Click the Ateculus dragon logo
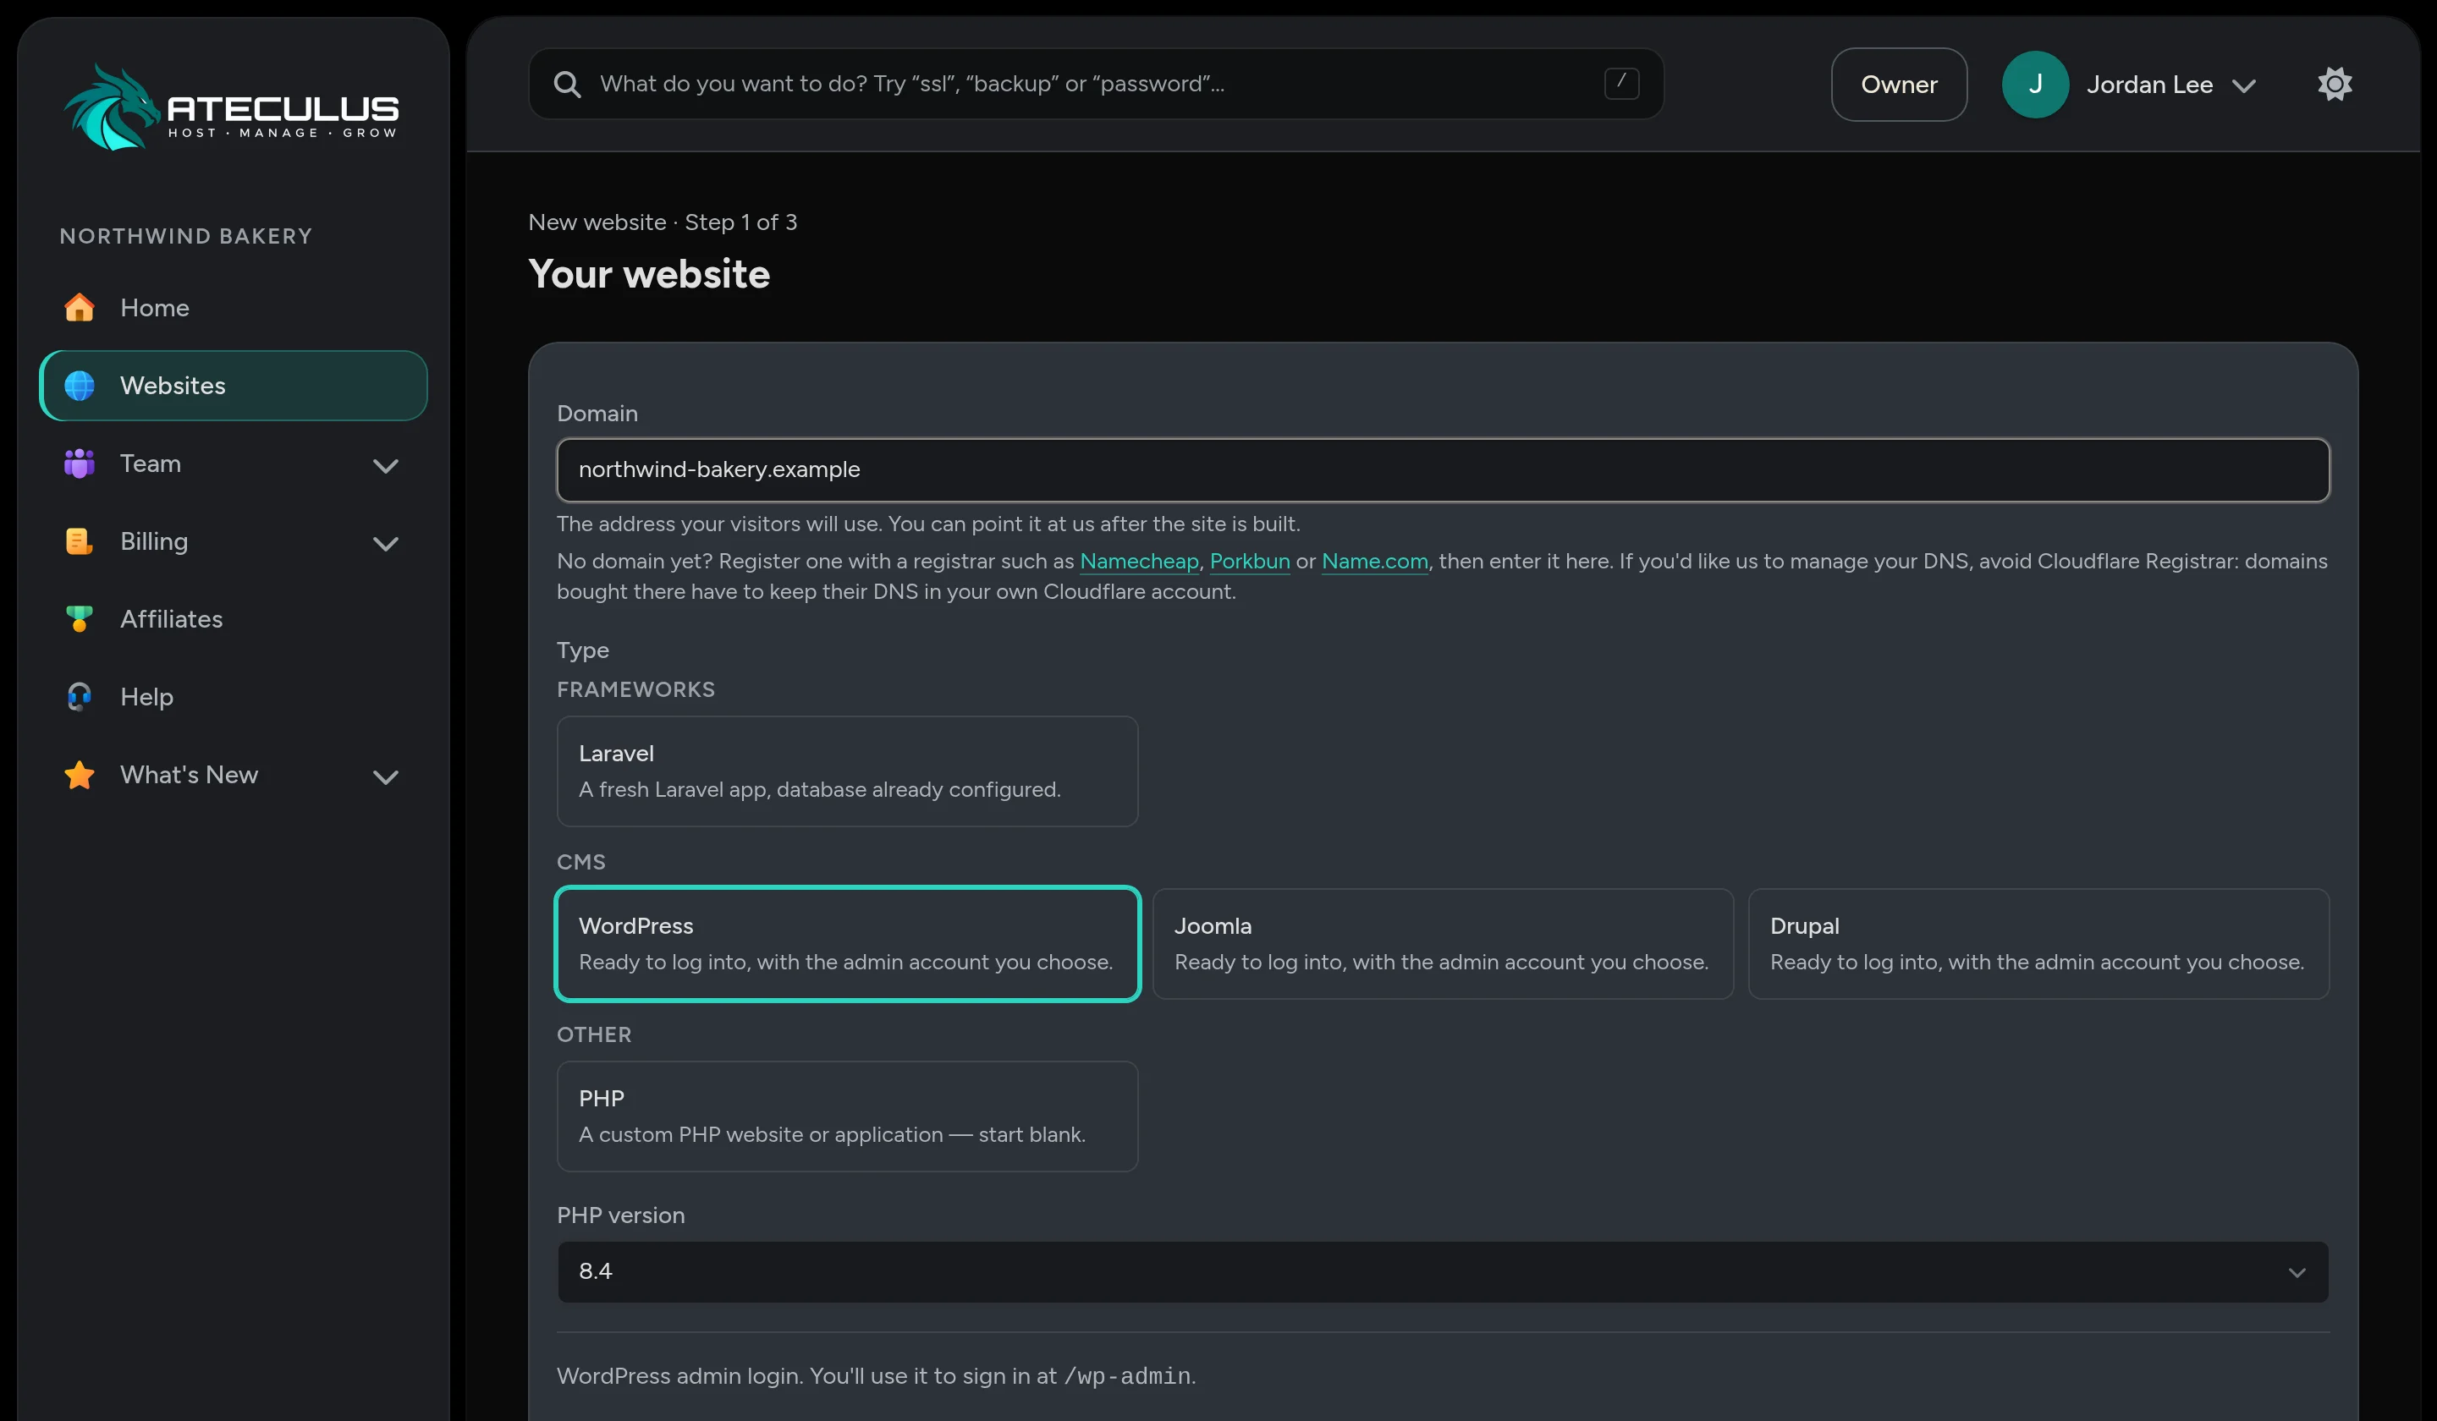The width and height of the screenshot is (2437, 1421). [x=231, y=107]
